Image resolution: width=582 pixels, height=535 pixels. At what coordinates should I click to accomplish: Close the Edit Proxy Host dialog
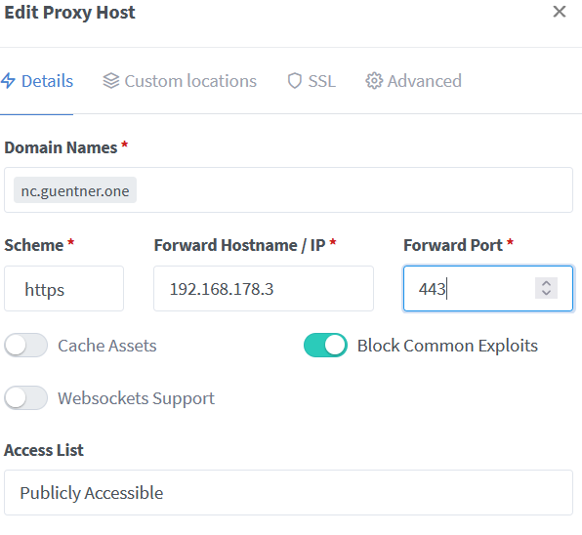click(x=559, y=12)
